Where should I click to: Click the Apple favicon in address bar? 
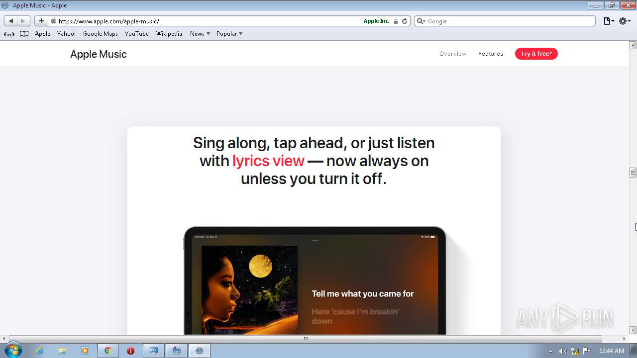(53, 21)
